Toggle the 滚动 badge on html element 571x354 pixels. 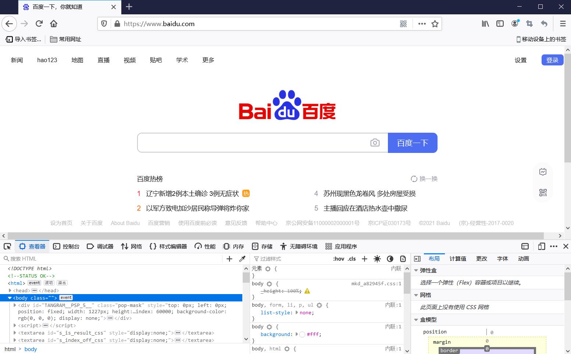(49, 283)
